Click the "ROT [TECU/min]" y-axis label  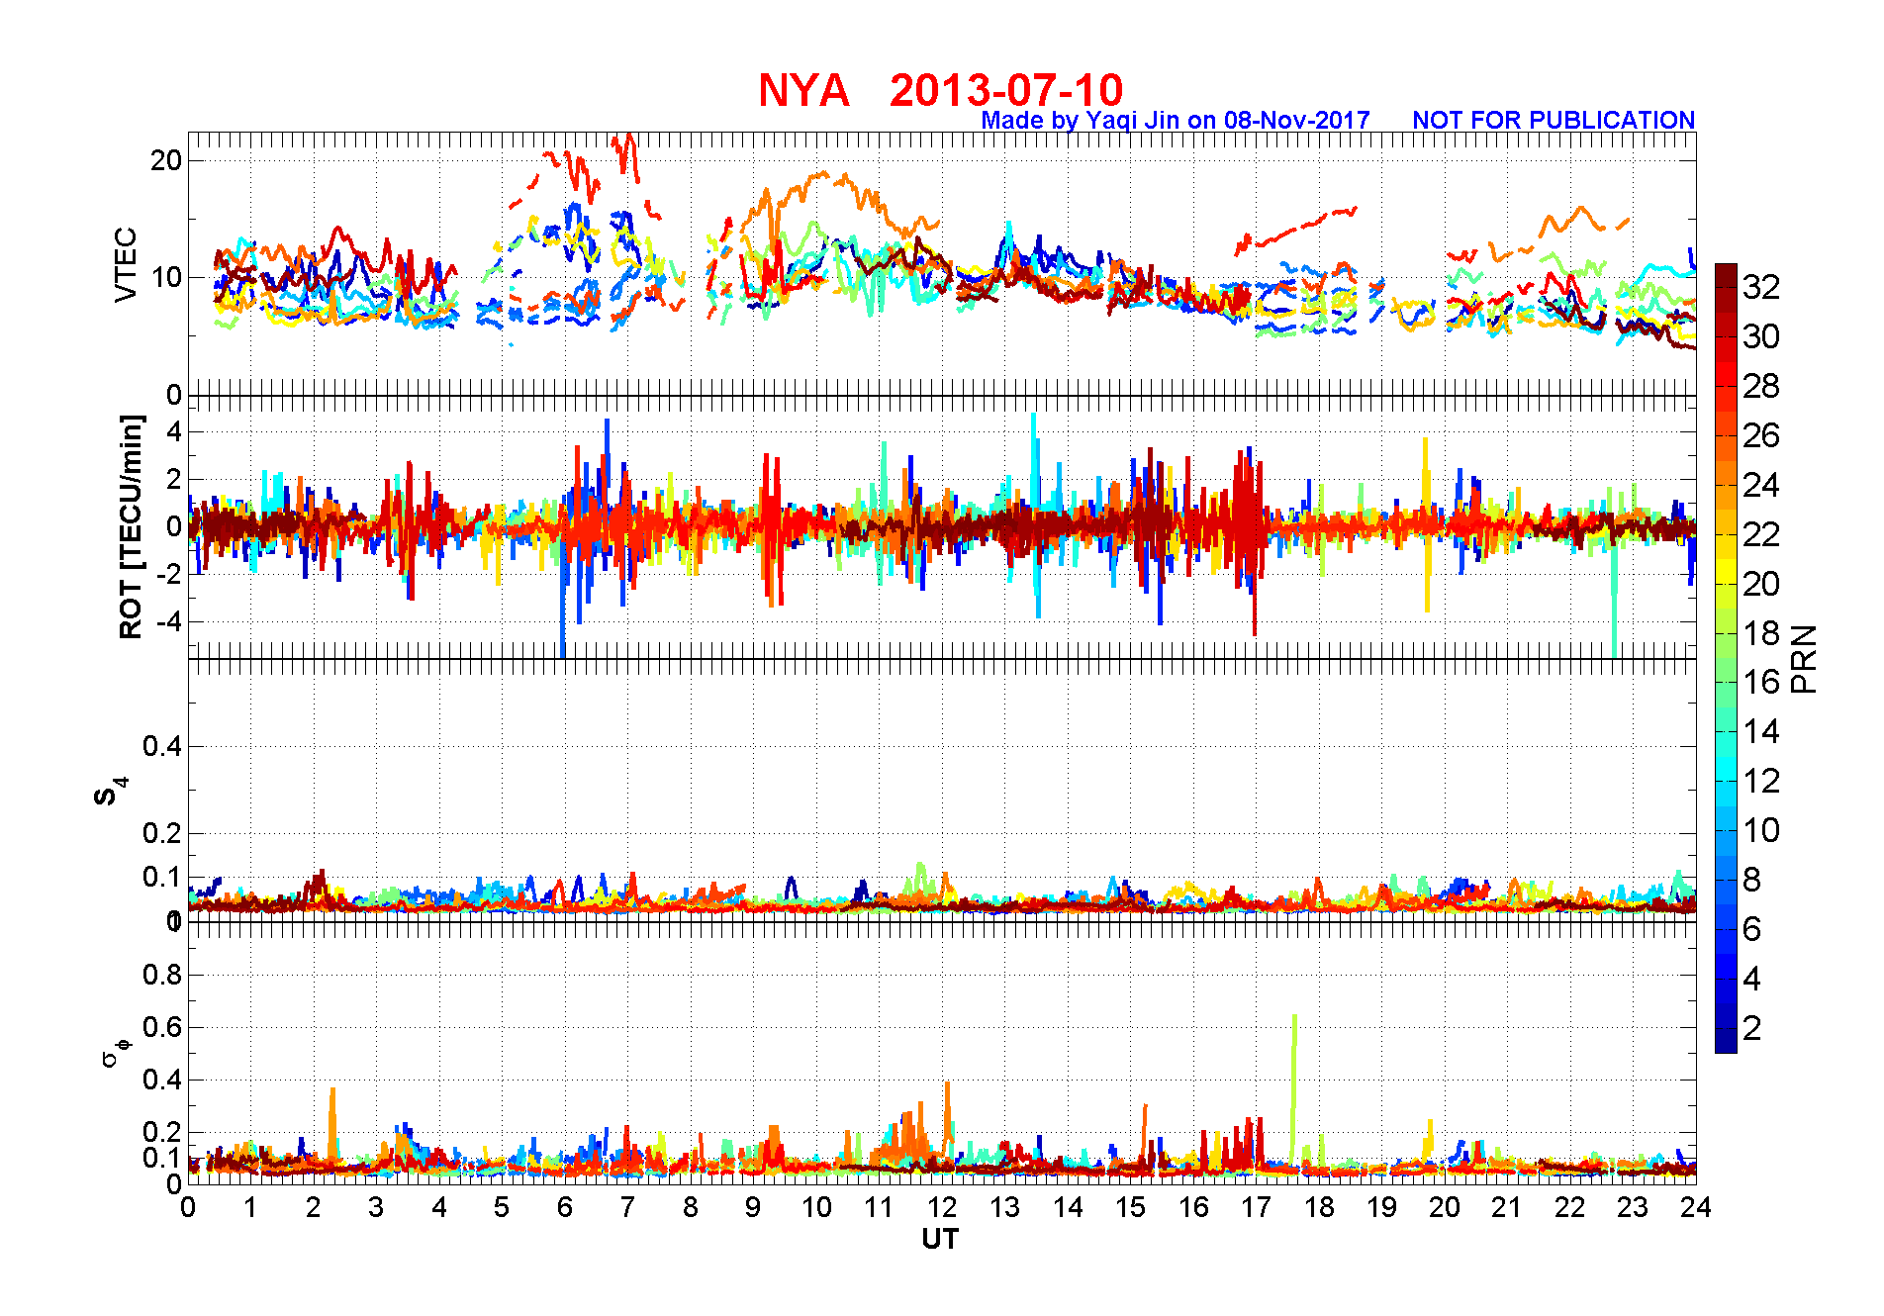tap(131, 526)
